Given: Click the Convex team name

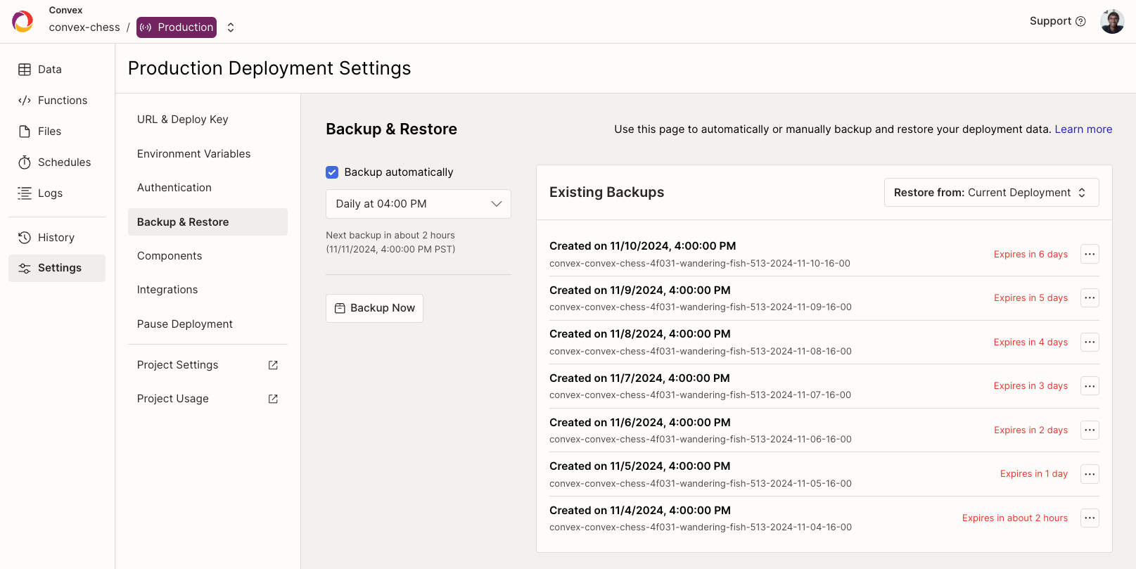Looking at the screenshot, I should (x=65, y=11).
